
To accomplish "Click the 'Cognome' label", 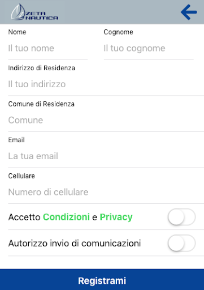I will (118, 32).
